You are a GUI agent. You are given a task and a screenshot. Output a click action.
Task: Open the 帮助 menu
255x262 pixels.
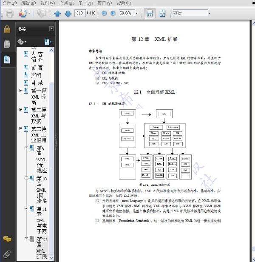(124, 3)
